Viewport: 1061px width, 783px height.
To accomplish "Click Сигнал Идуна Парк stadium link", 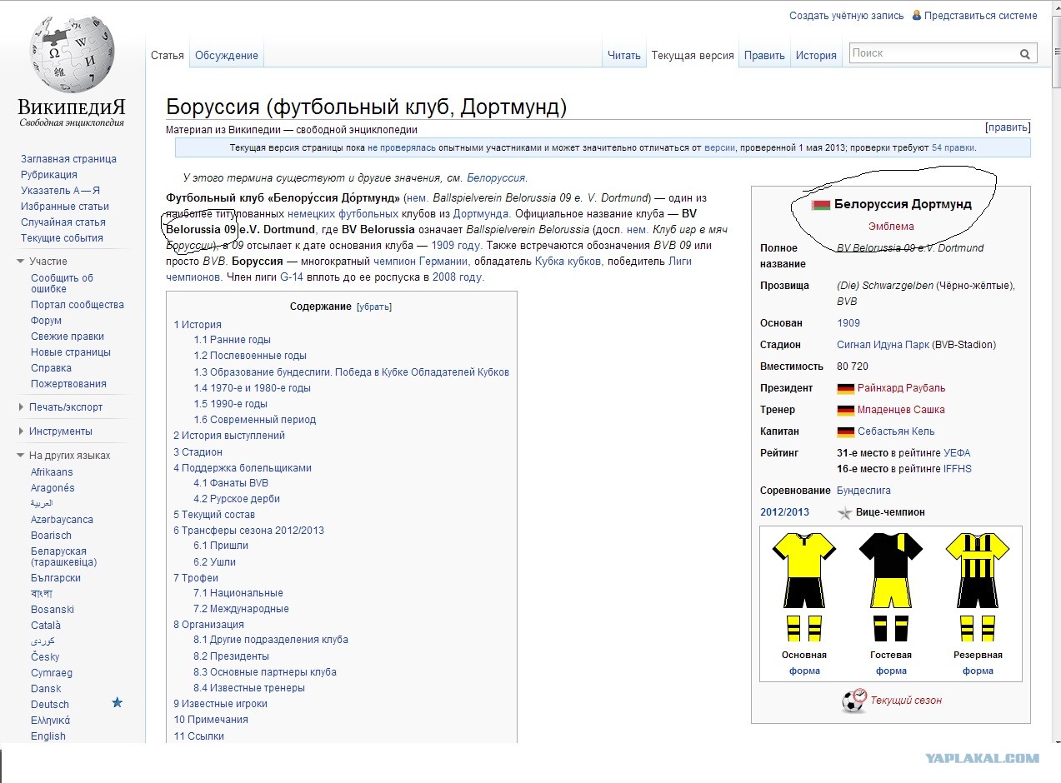I will coord(883,345).
